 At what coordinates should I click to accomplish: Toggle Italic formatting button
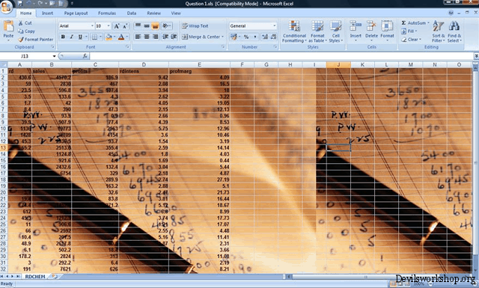(x=72, y=37)
